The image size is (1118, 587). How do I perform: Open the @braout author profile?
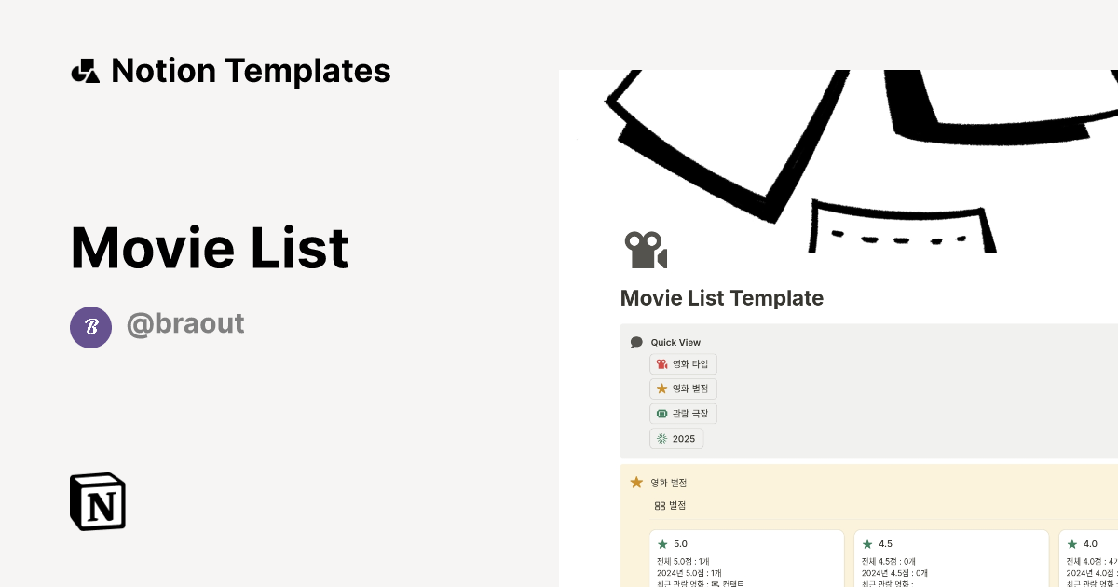coord(185,323)
